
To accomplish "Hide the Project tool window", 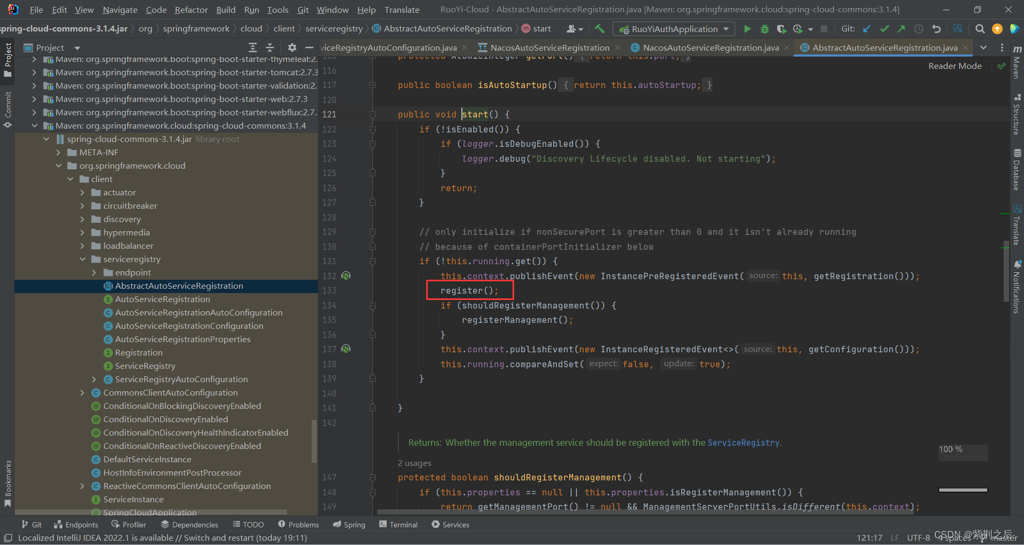I will pos(309,48).
